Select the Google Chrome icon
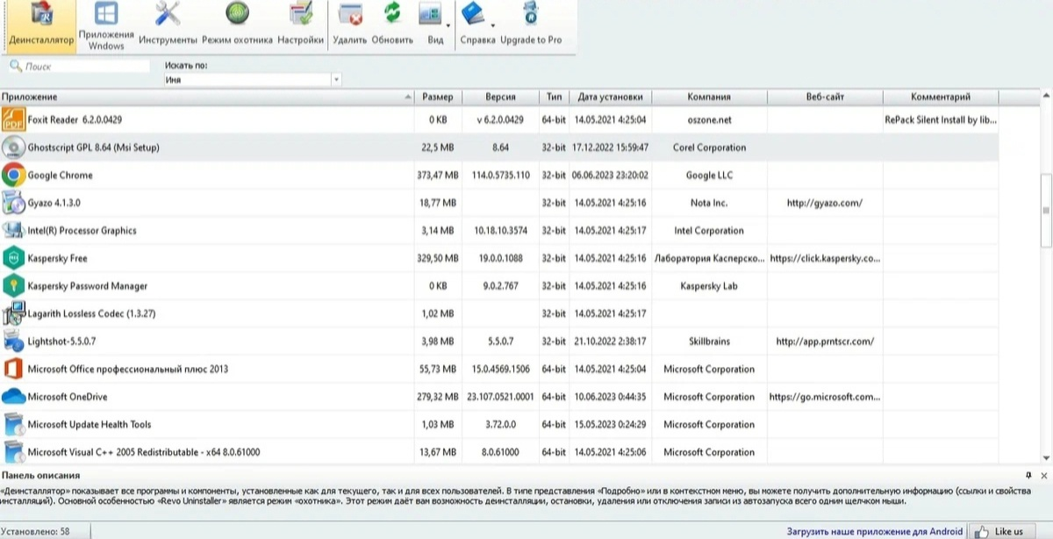Screen dimensions: 1053x539 (x=13, y=175)
